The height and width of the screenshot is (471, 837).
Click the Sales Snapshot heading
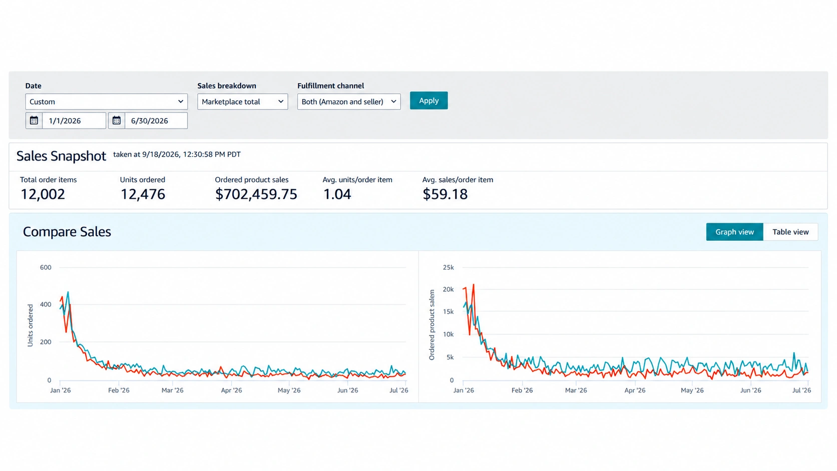click(x=61, y=156)
